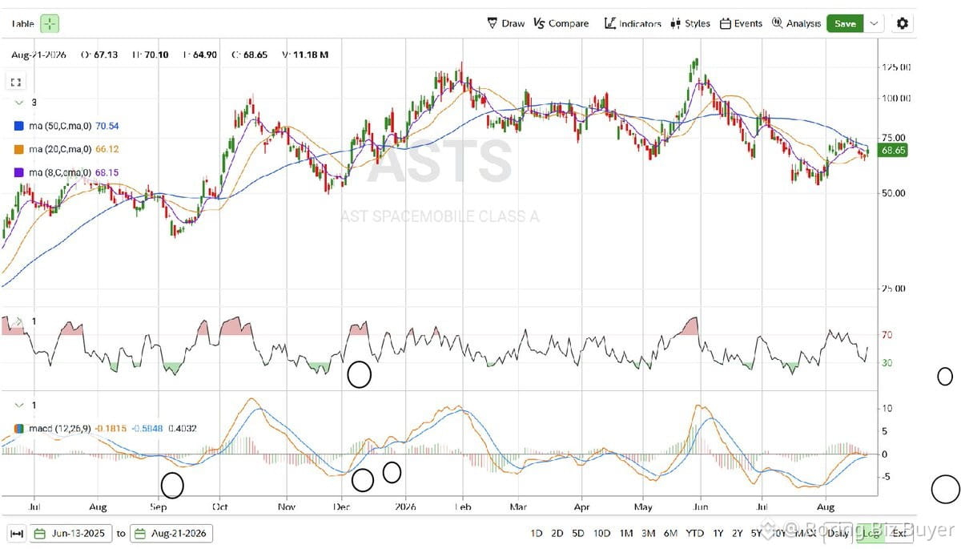Select the YTD time range

tap(695, 533)
